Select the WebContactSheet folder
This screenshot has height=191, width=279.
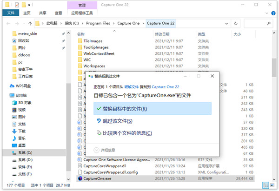(99, 53)
